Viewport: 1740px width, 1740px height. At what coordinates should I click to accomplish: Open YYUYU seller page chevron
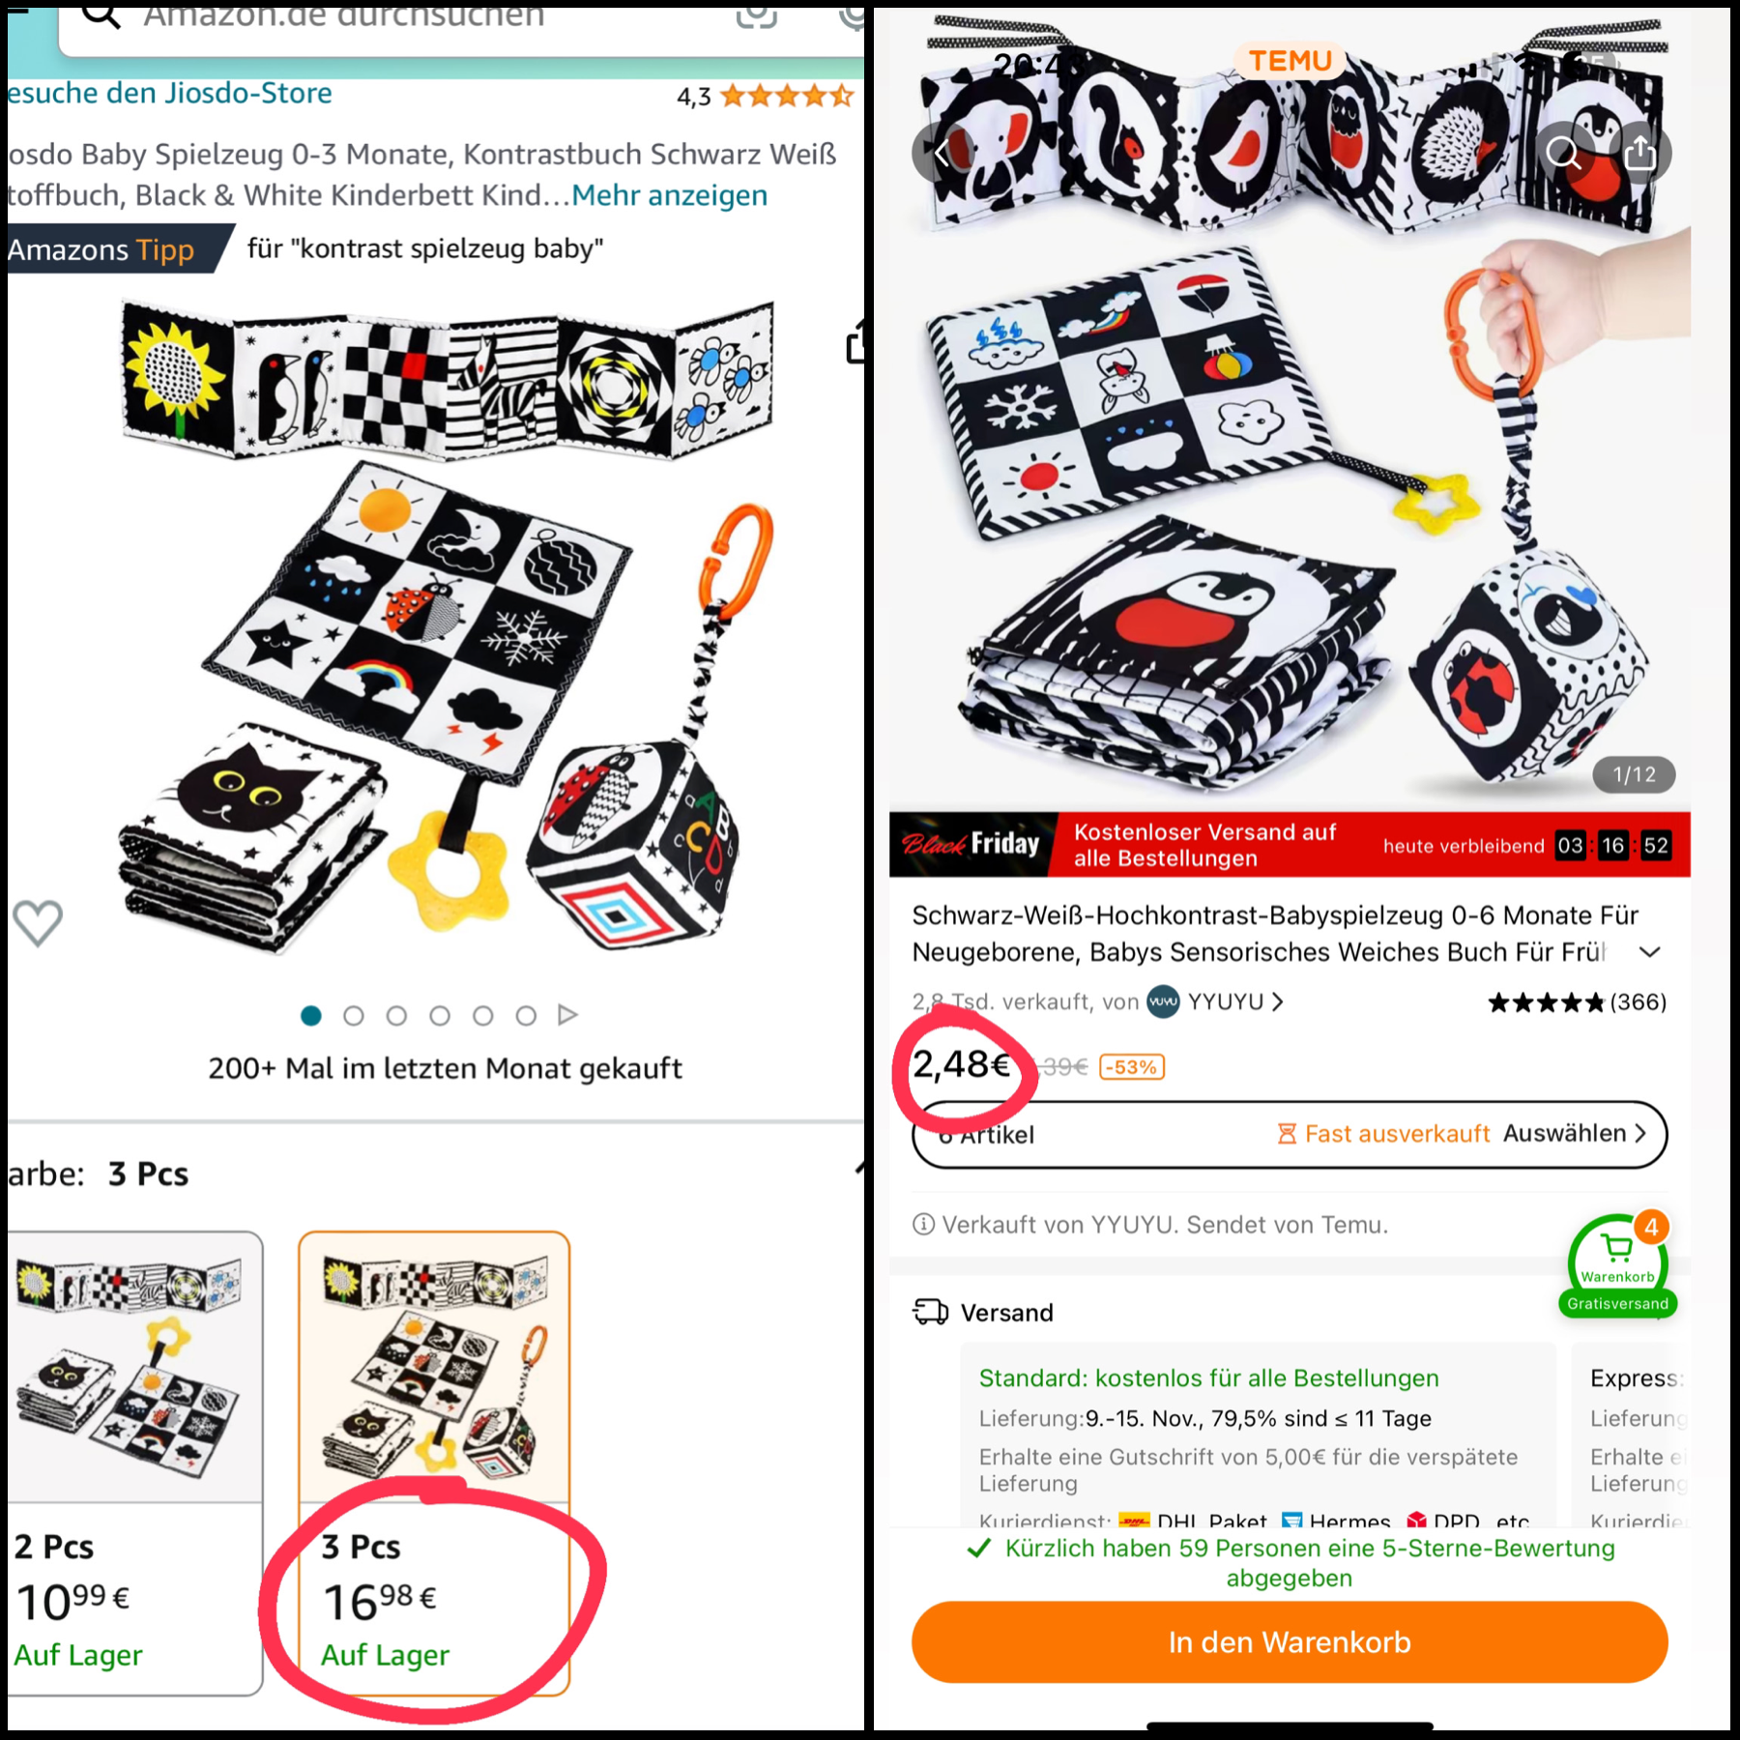click(x=1278, y=1001)
